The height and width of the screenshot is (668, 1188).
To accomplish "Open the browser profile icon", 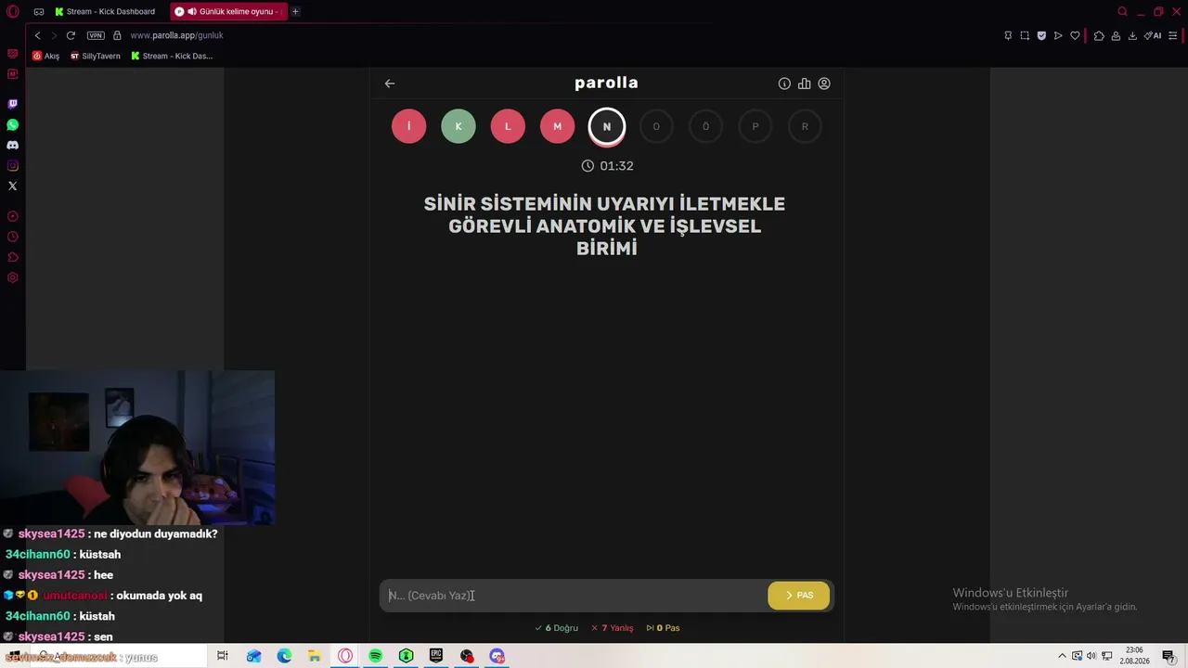I will [1116, 35].
